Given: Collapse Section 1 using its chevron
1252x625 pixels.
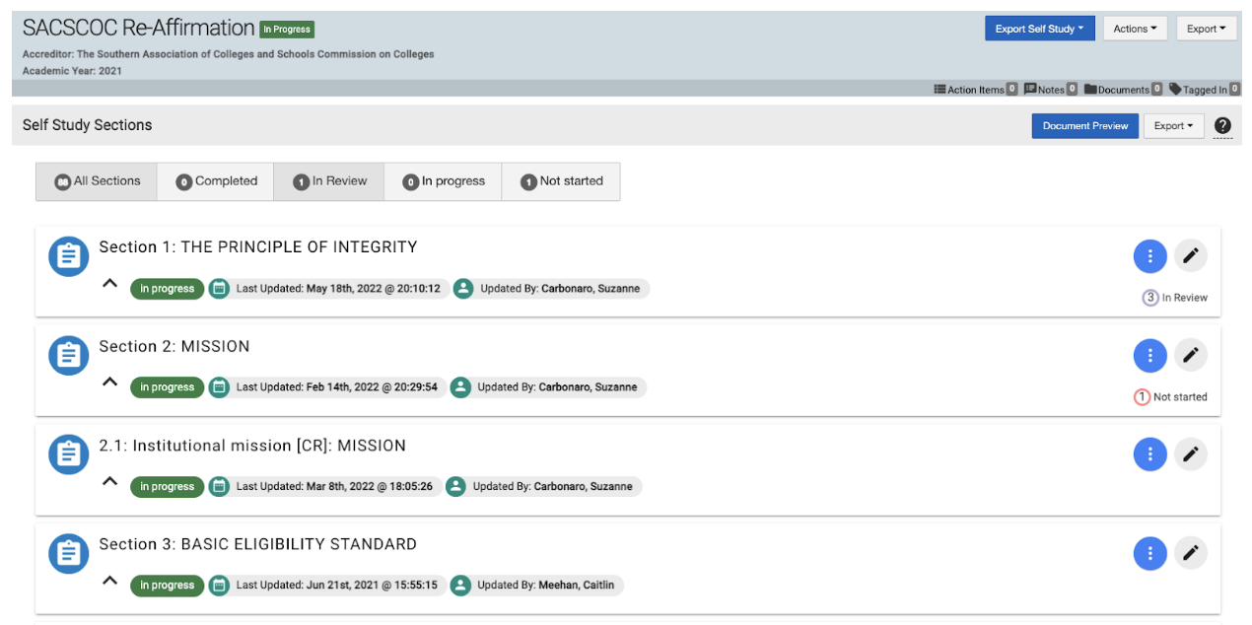Looking at the screenshot, I should pos(110,284).
